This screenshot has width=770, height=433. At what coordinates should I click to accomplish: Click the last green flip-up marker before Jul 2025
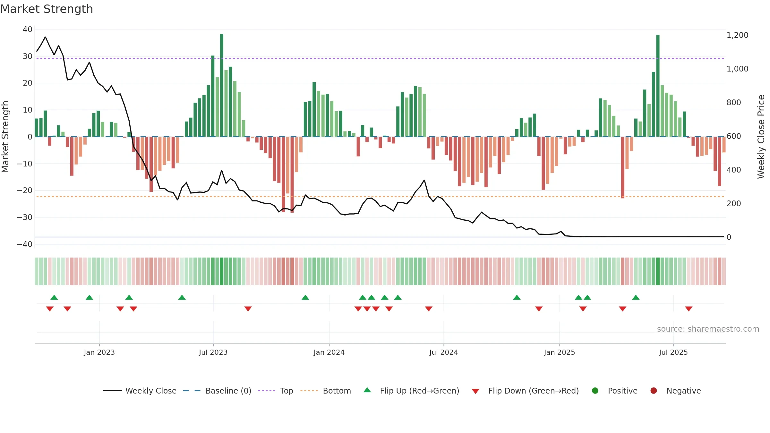[x=636, y=297]
